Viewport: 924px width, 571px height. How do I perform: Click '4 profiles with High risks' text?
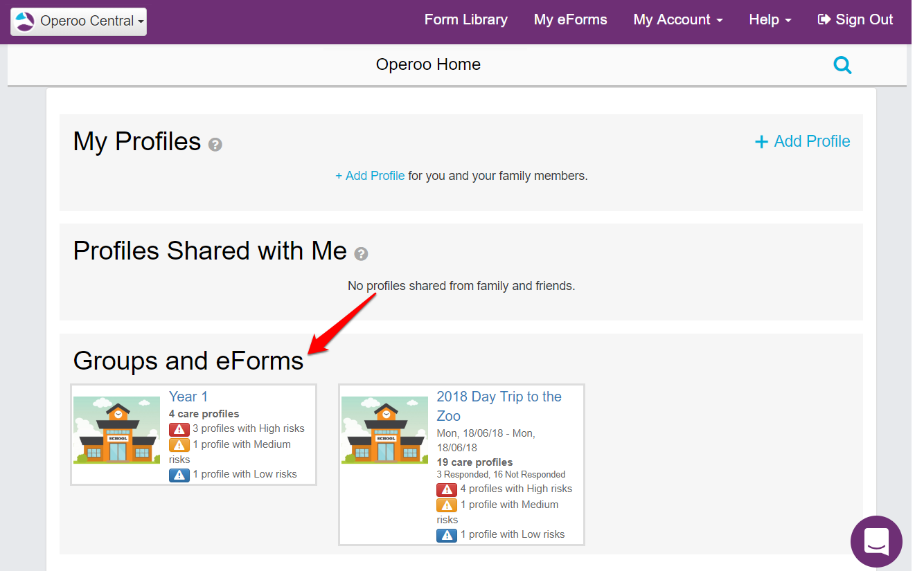[x=517, y=489]
